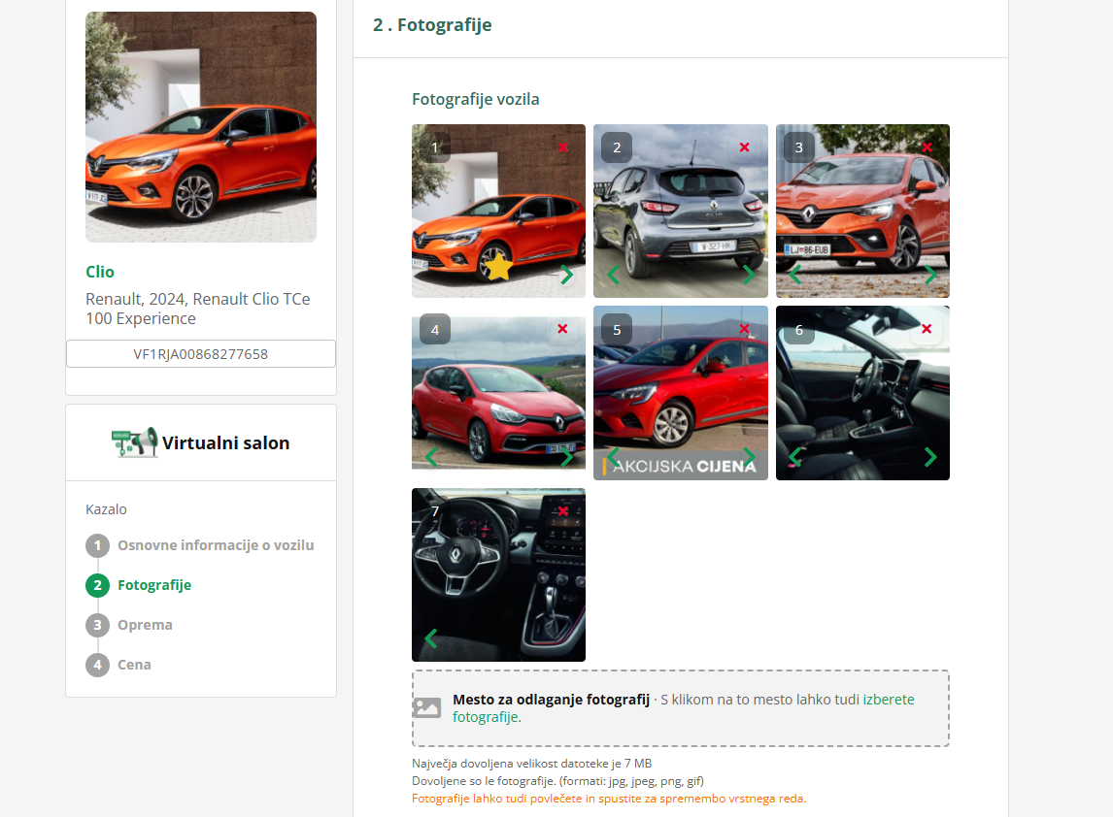Click the photo drop zone image icon
This screenshot has height=817, width=1113.
tap(426, 707)
